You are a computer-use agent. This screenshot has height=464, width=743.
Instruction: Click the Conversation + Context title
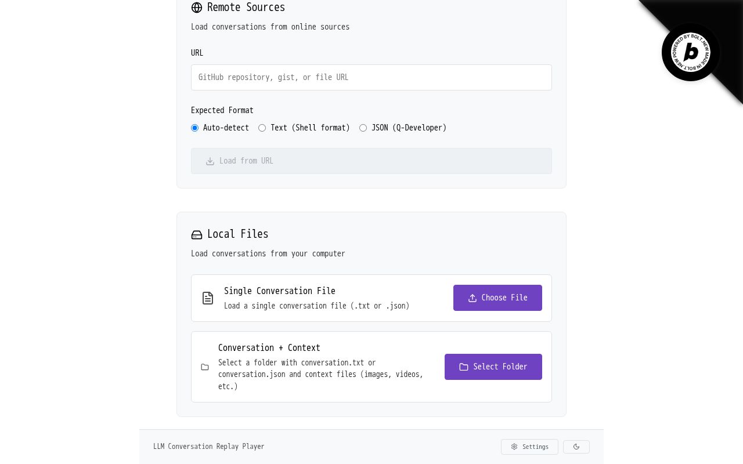click(269, 348)
